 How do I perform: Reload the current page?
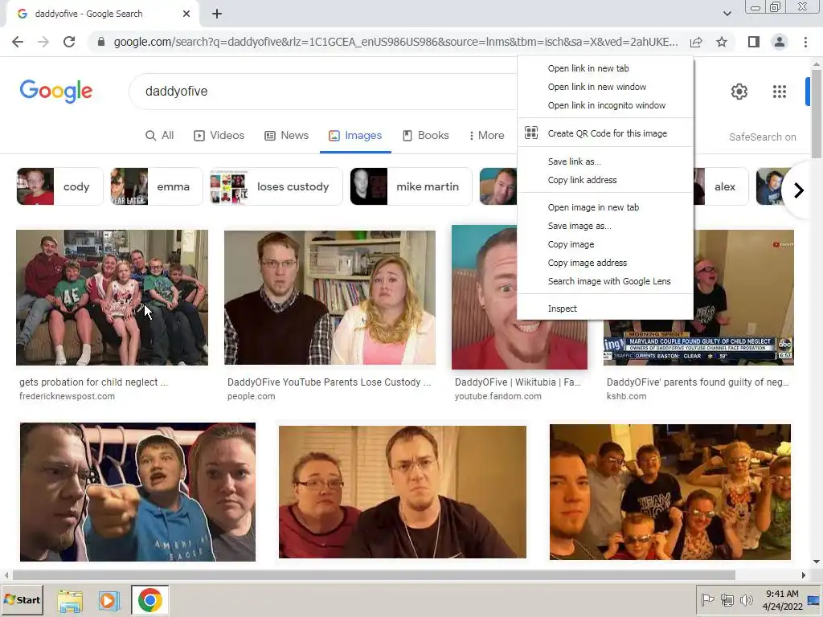click(x=69, y=42)
